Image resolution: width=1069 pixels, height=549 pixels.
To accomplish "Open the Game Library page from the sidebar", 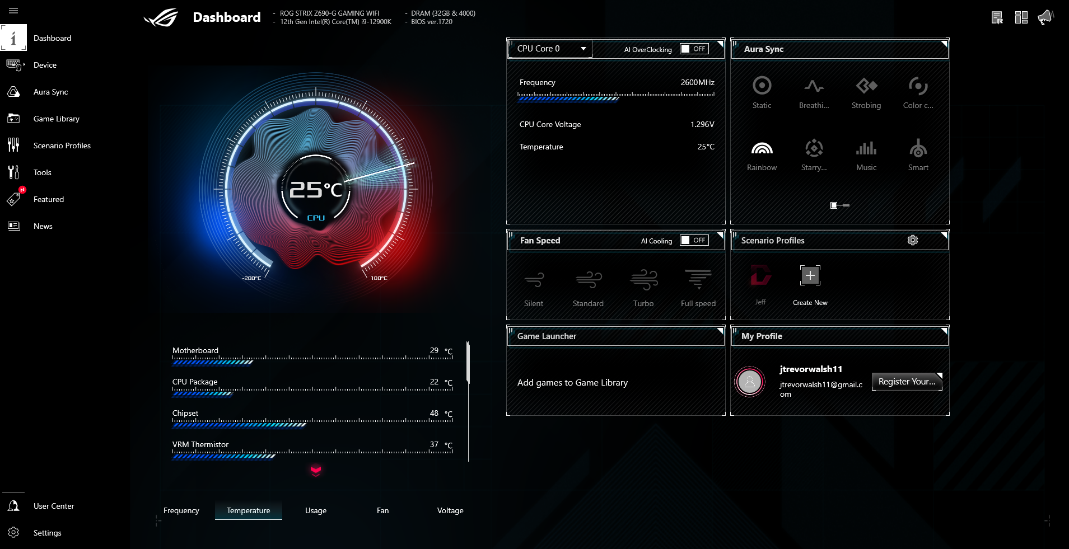I will click(57, 119).
